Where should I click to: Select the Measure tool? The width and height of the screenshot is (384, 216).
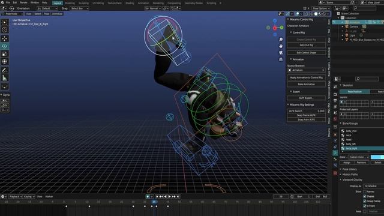(4, 78)
